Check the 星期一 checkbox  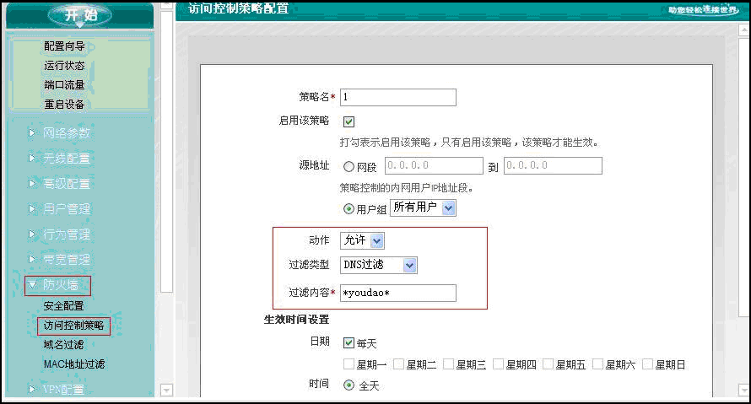coord(348,364)
